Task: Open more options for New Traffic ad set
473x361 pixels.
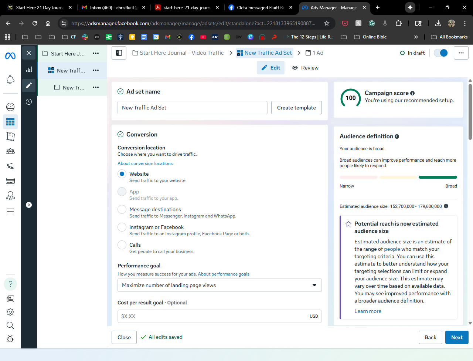Action: (96, 70)
